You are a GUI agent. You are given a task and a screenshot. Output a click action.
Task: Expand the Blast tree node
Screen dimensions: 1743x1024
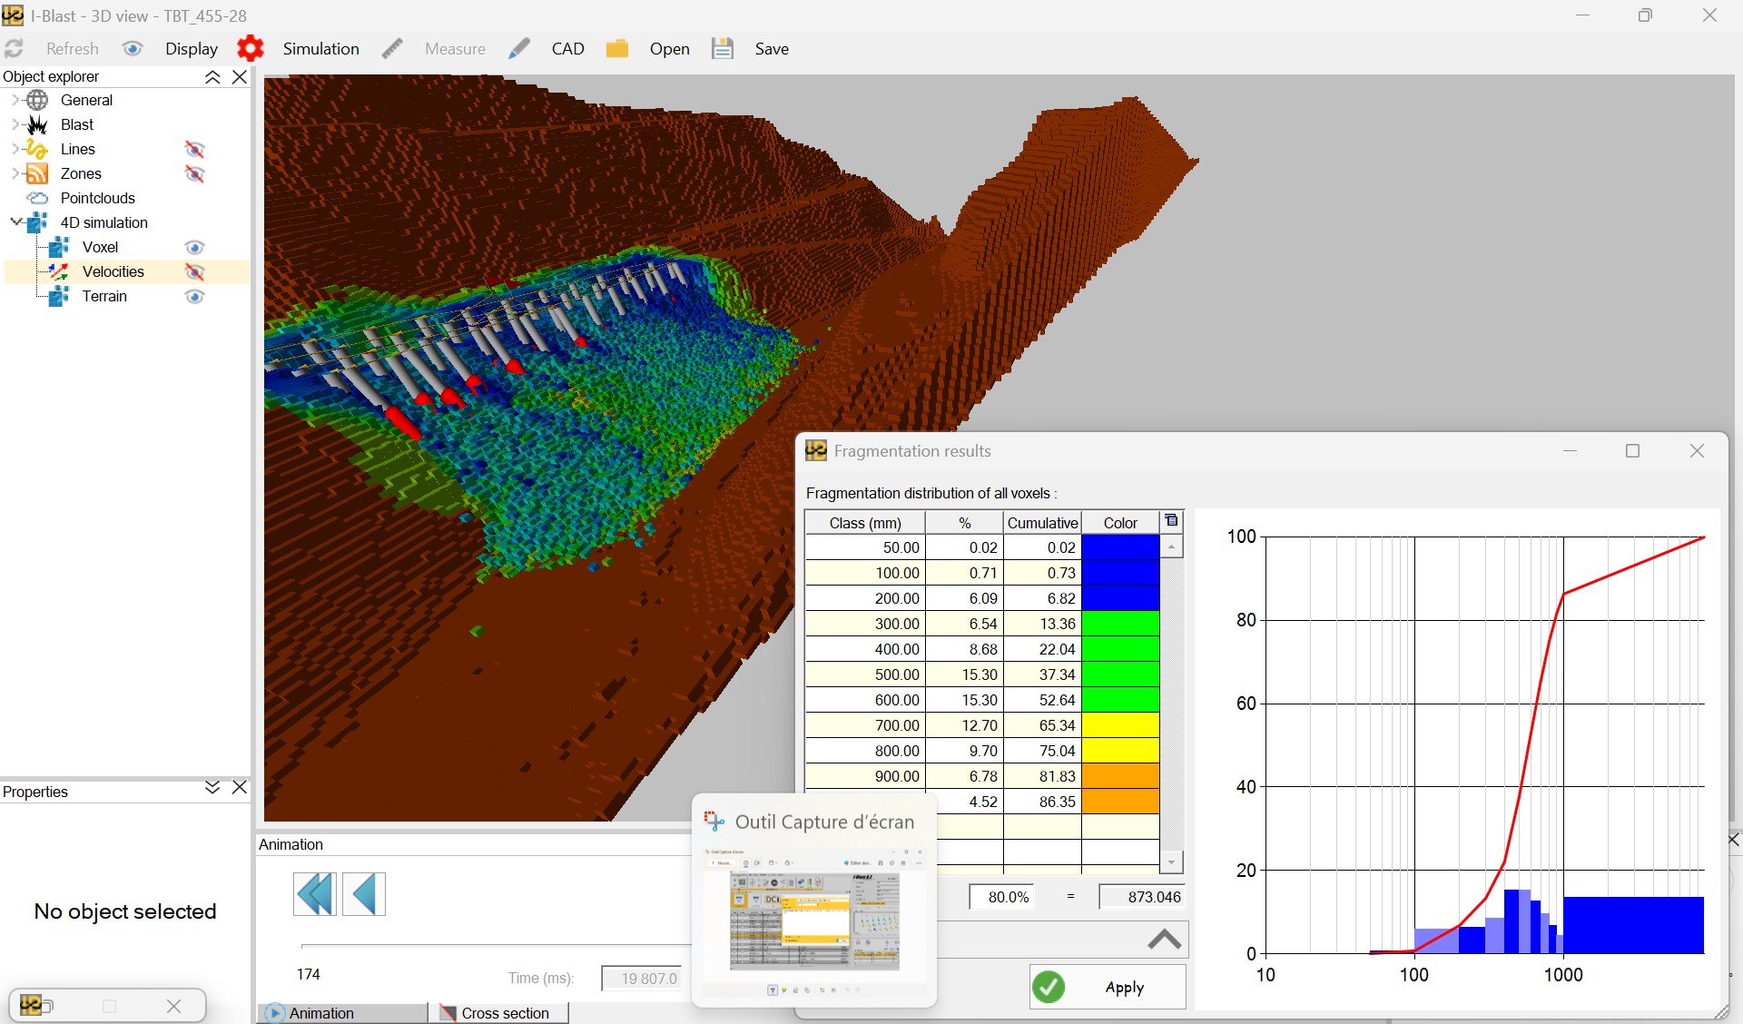point(15,124)
